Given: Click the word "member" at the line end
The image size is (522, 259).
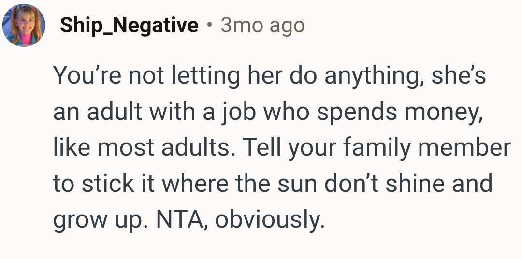Looking at the screenshot, I should (x=464, y=148).
